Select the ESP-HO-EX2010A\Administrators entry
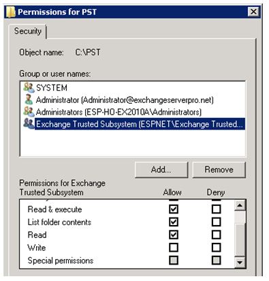Screen dimensions: 269x281 [118, 112]
